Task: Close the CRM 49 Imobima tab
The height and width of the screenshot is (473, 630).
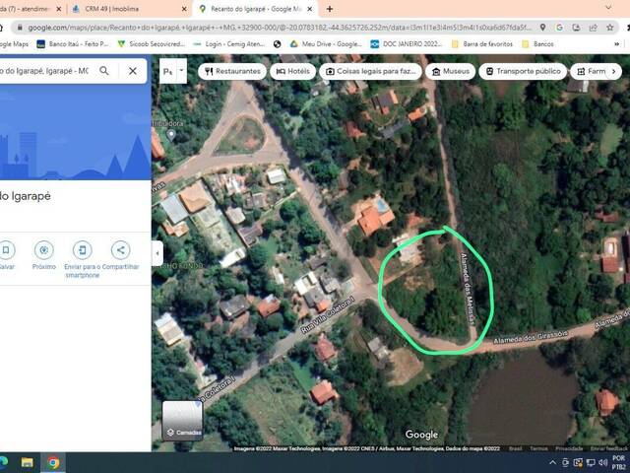Action: [184, 9]
